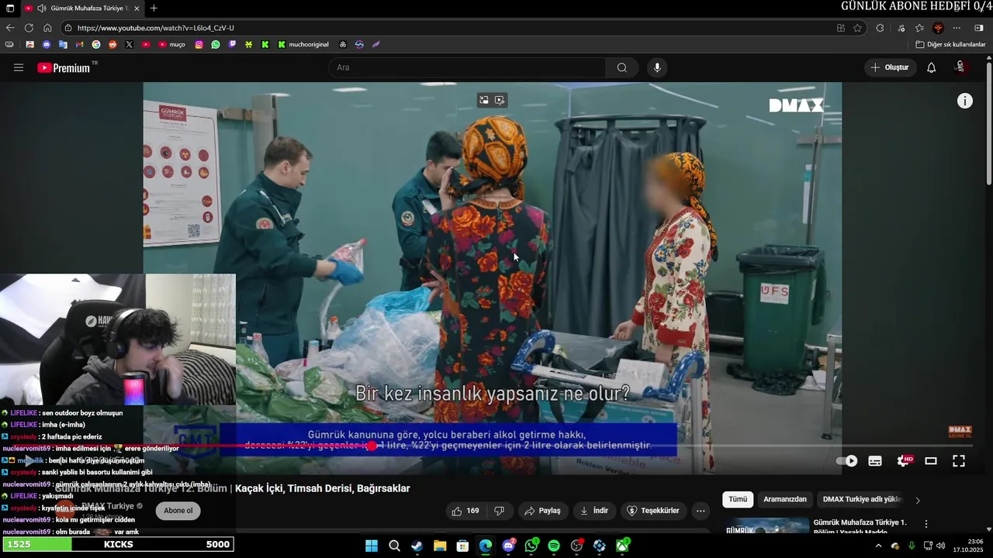The image size is (993, 558).
Task: Switch to theater mode view
Action: 931,461
